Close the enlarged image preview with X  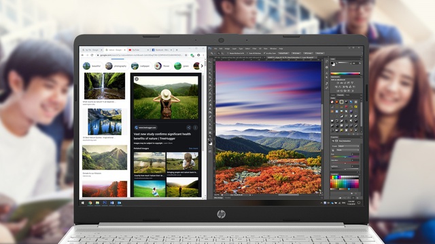[x=137, y=79]
